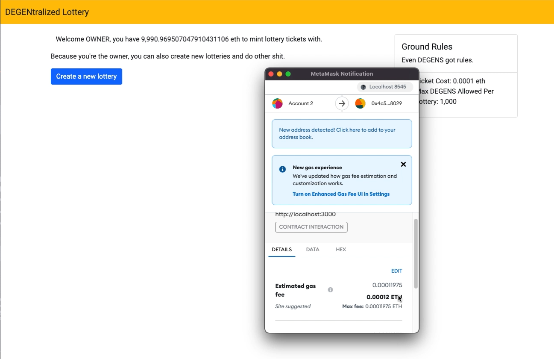Image resolution: width=554 pixels, height=359 pixels.
Task: Click the 'Site suggested' label
Action: point(293,306)
